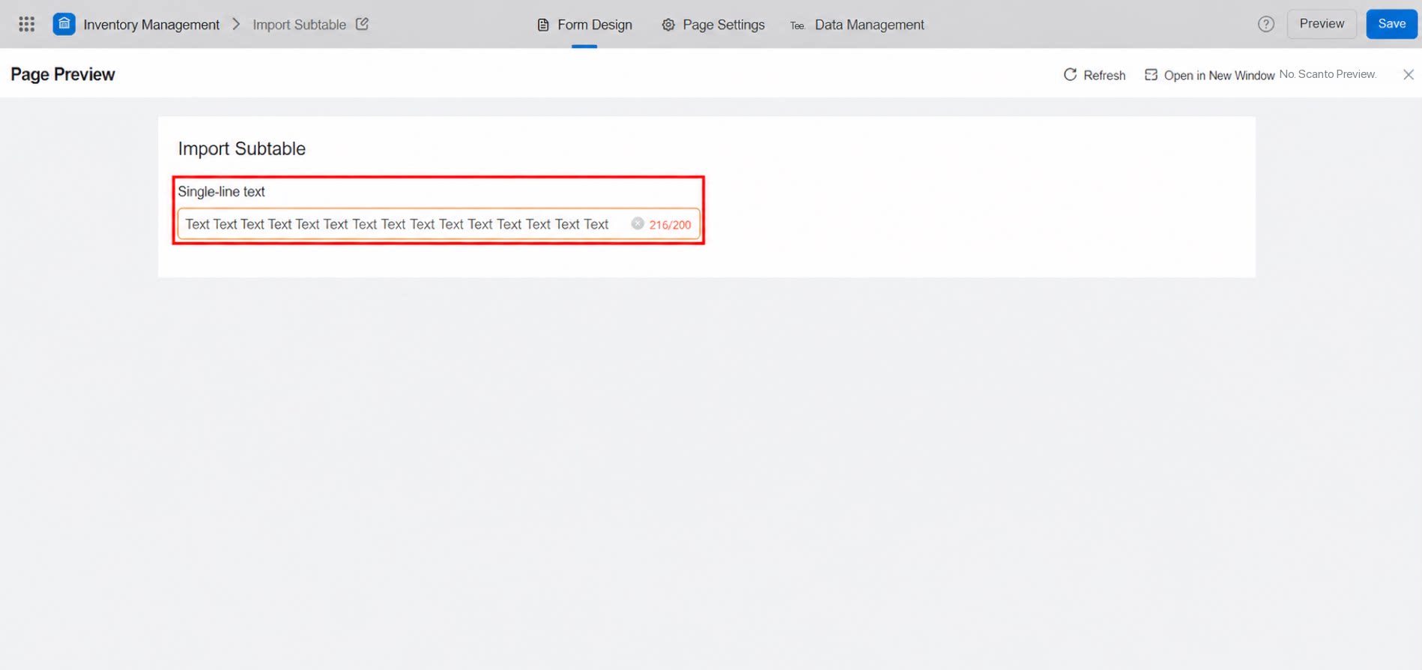Click the Refresh circular arrow icon
The image size is (1422, 670).
pyautogui.click(x=1070, y=74)
